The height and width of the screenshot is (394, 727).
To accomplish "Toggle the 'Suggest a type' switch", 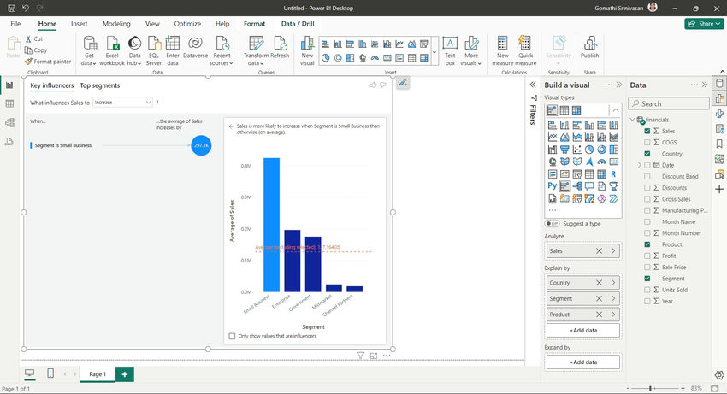I will coord(552,223).
